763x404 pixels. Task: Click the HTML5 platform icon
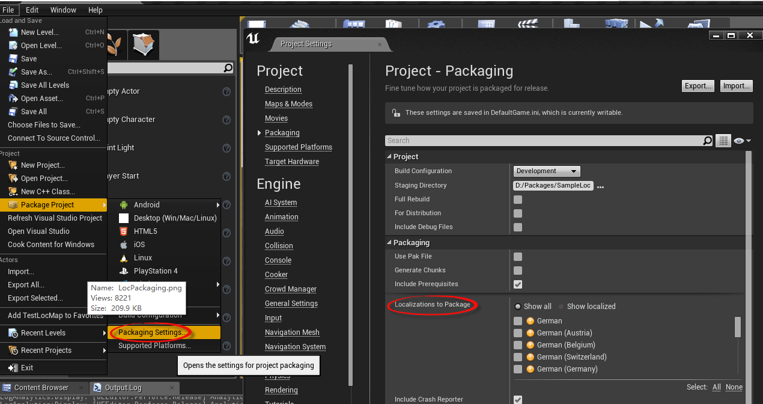pyautogui.click(x=124, y=231)
